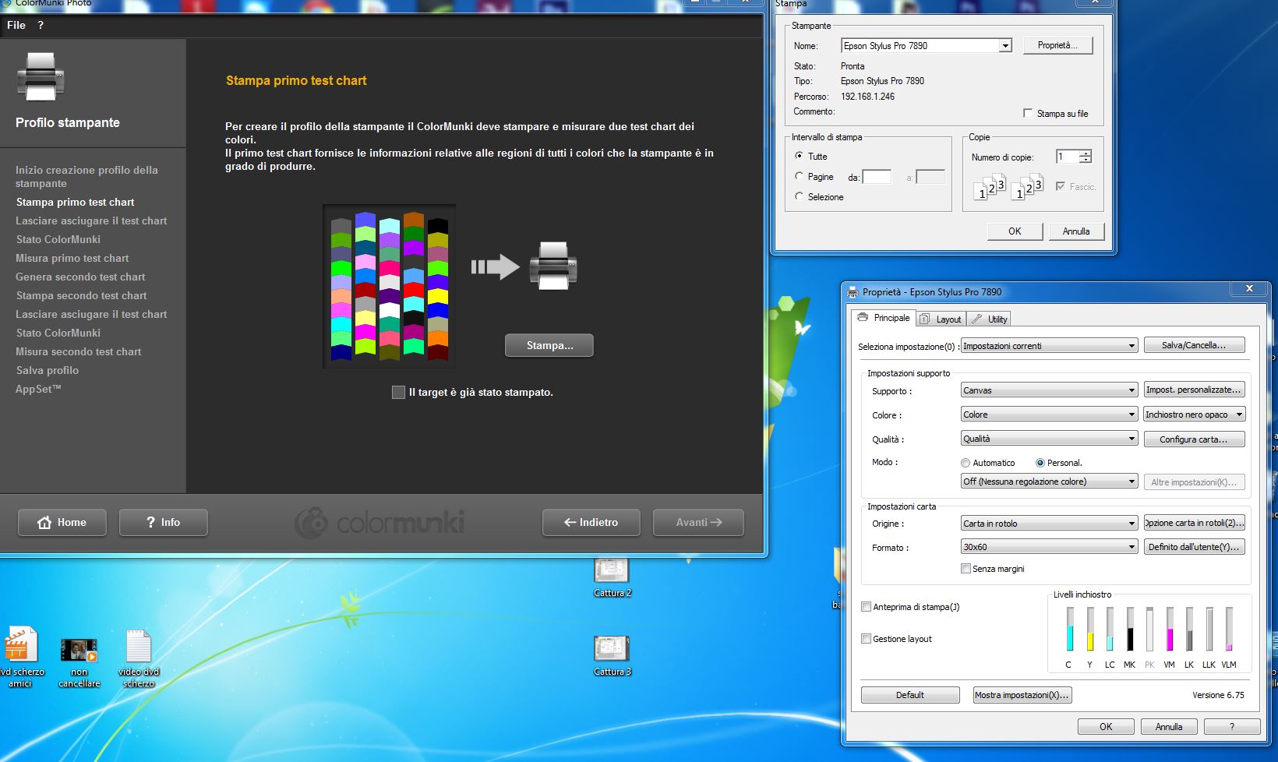Click the Vivid Magenta (VM) ink level bar

click(1170, 630)
